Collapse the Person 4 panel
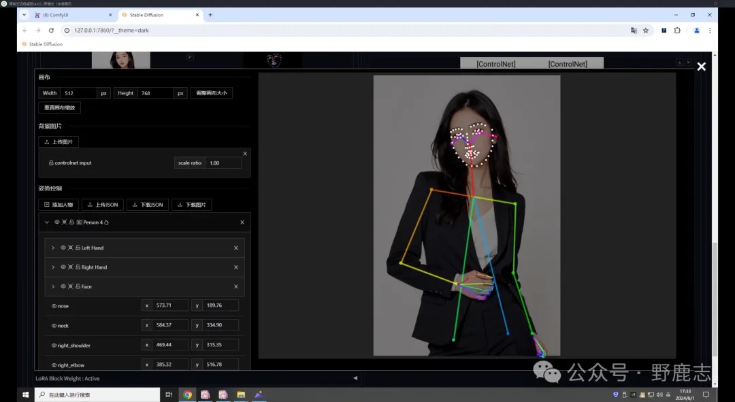 (46, 222)
